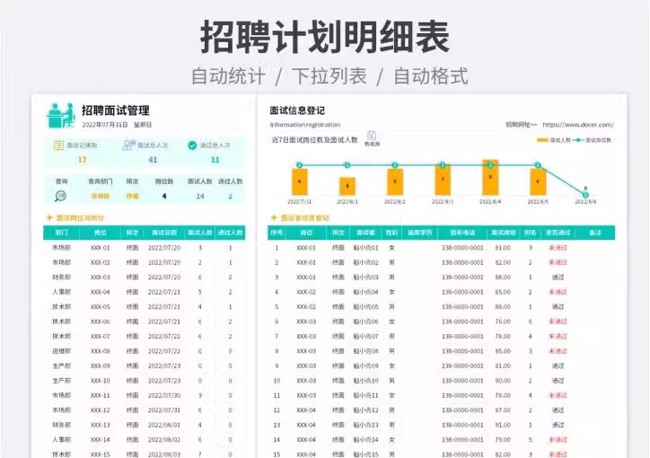Viewport: 650px width, 458px height.
Task: Click the plus icon beside 面试者信息登记
Action: 274,217
